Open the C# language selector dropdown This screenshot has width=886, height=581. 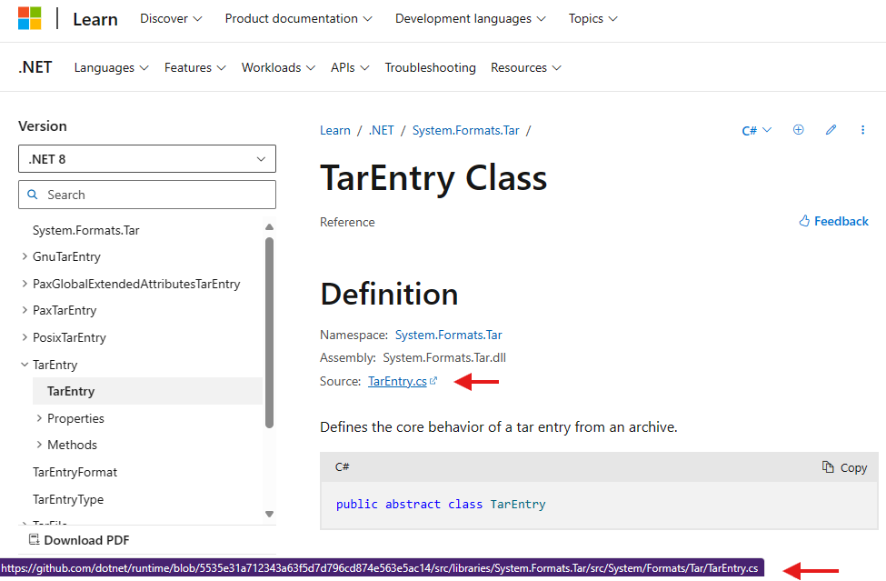[x=756, y=130]
